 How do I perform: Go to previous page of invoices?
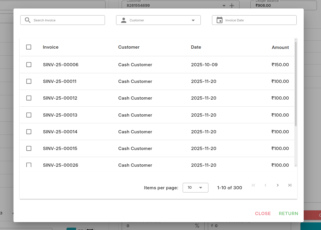[266, 185]
